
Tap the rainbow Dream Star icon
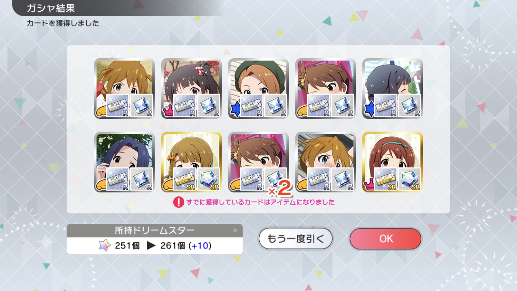(105, 246)
